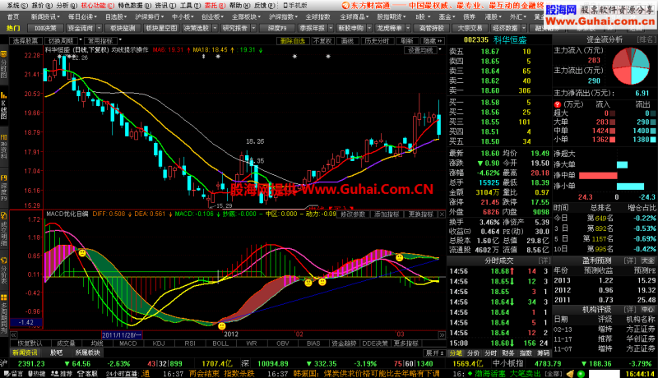The width and height of the screenshot is (658, 378).
Task: Click the smiley signal marker on MACD chart
Action: coord(82,253)
